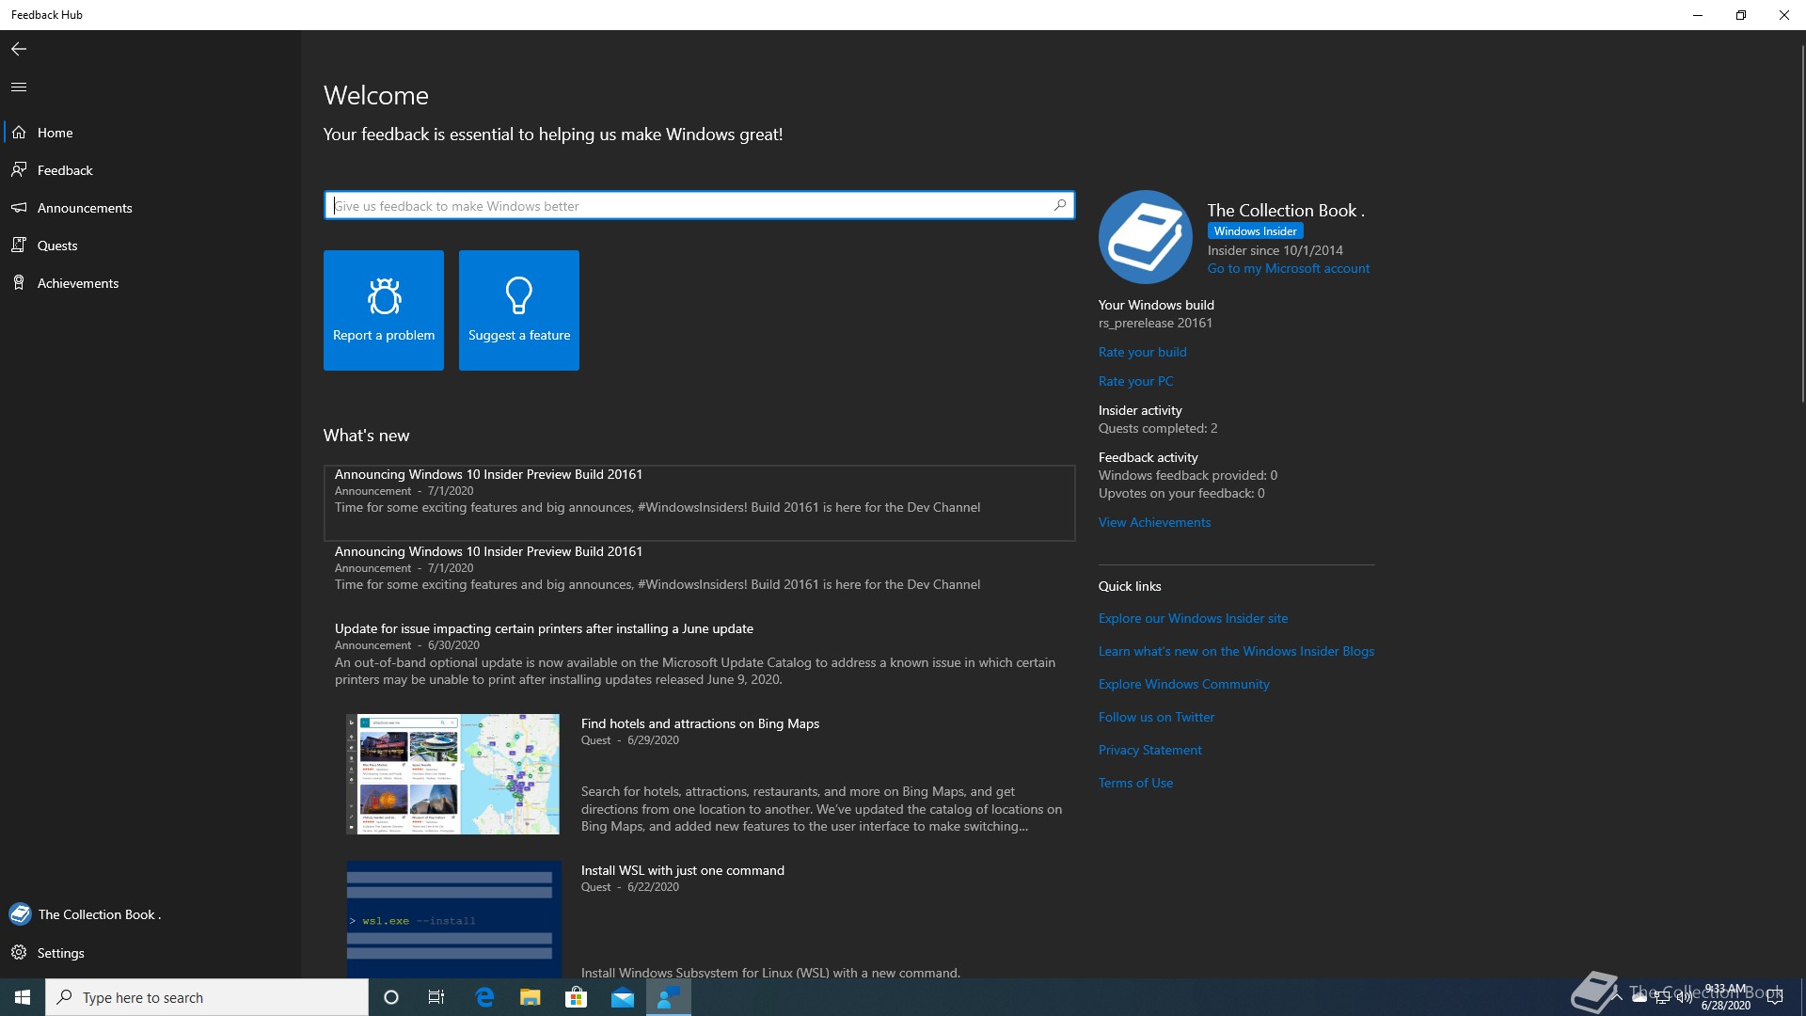Click the volume icon in system tray
The image size is (1806, 1016).
coord(1684,997)
